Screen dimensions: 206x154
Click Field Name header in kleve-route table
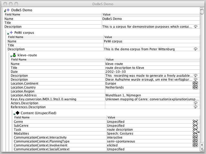click(x=58, y=59)
